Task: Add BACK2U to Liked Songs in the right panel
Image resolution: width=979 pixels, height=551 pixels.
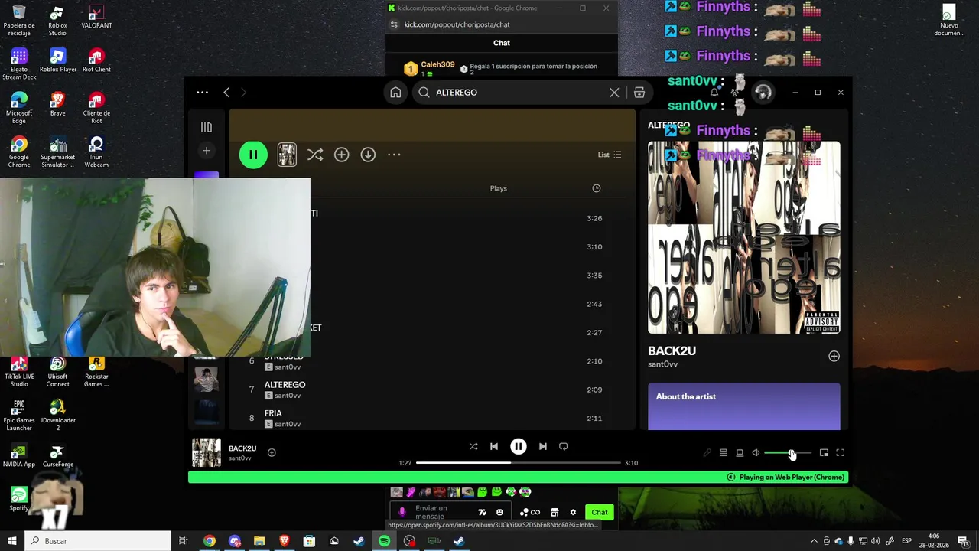Action: click(834, 356)
